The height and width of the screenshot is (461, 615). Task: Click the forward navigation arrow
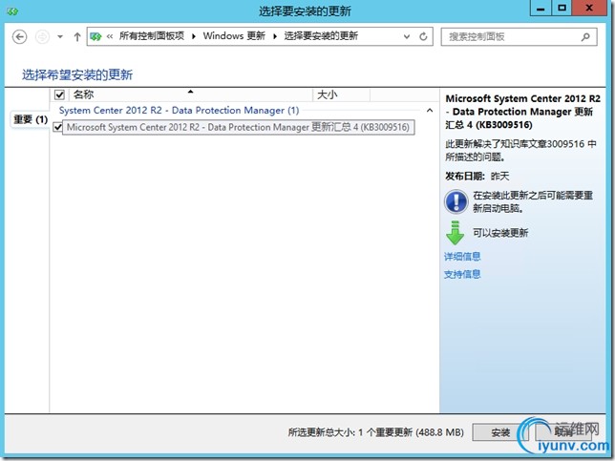(42, 37)
